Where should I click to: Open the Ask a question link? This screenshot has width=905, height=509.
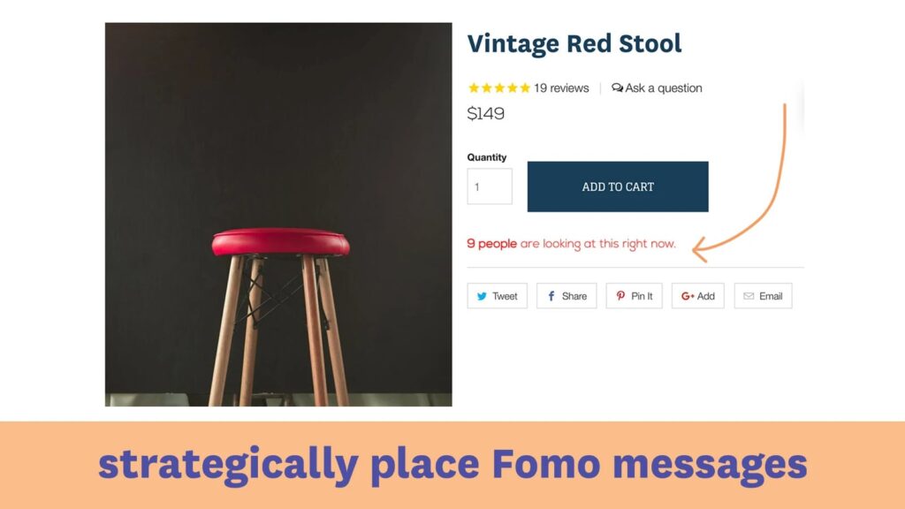tap(663, 87)
